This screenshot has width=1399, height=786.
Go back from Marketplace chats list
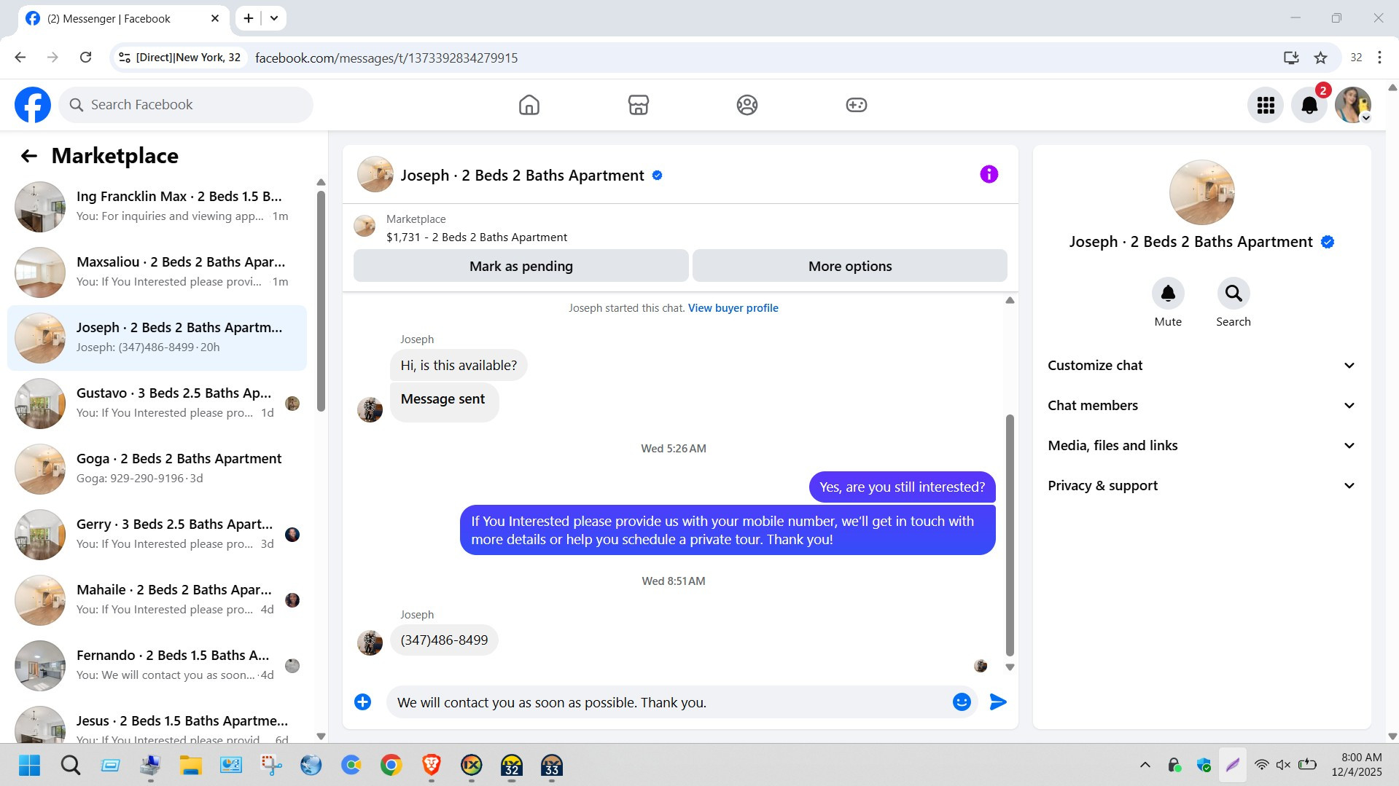click(28, 156)
